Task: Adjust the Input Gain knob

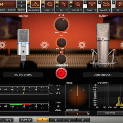Action: tap(61, 25)
